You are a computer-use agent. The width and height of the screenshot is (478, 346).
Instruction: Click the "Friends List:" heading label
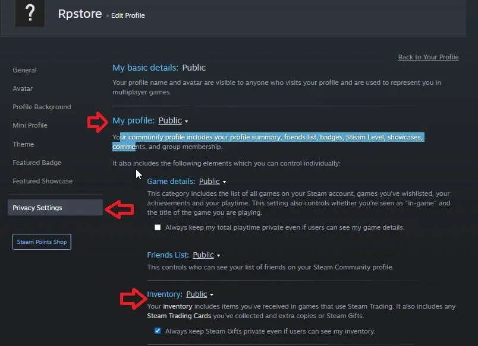coord(168,255)
